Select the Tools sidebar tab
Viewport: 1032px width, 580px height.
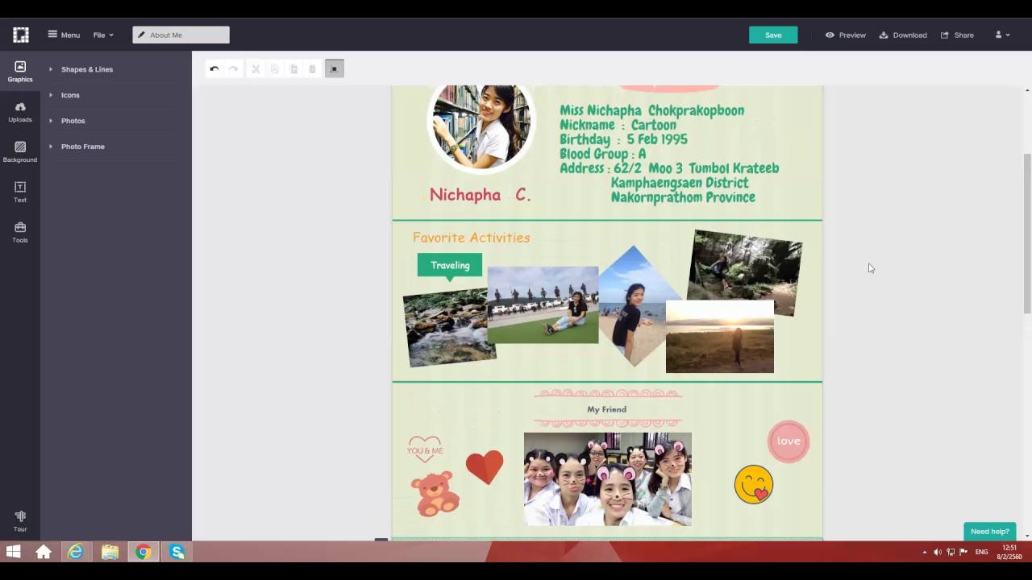(20, 233)
